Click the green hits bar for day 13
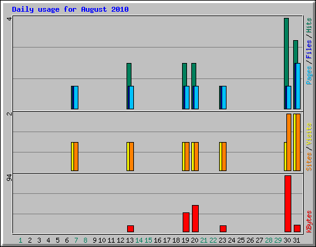This screenshot has width=316, height=247. [x=129, y=75]
